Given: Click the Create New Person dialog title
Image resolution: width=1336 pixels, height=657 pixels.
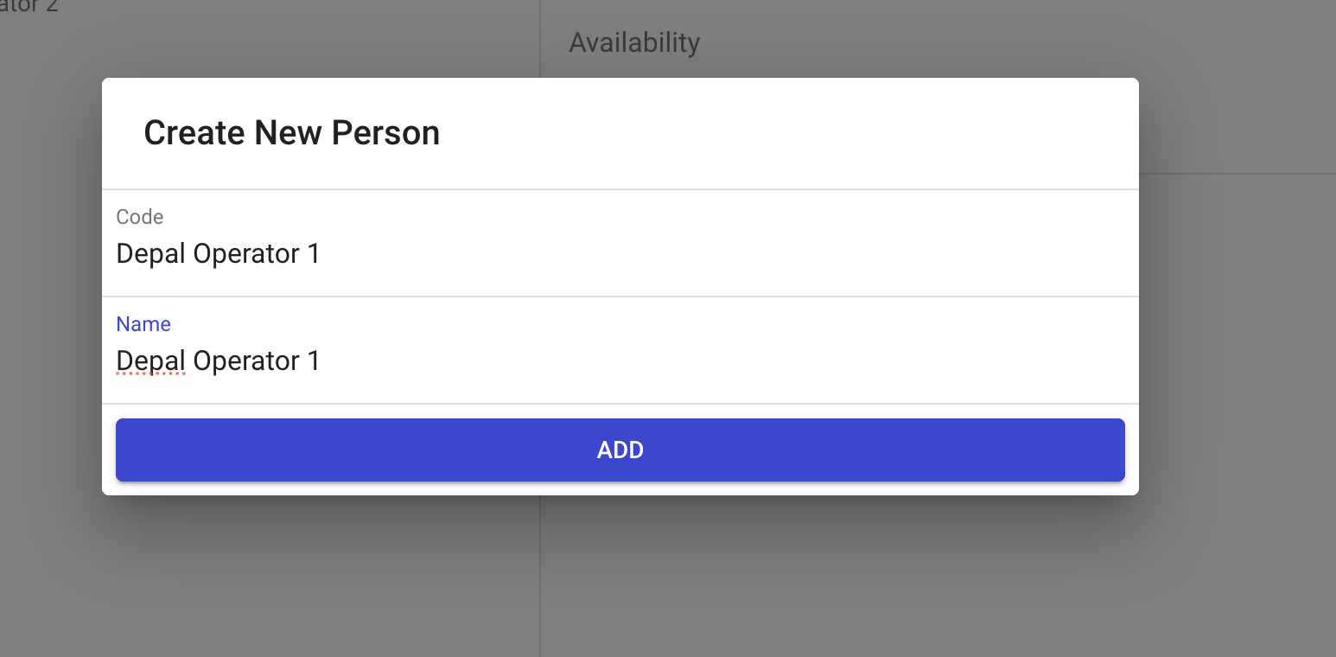Looking at the screenshot, I should click(x=291, y=133).
